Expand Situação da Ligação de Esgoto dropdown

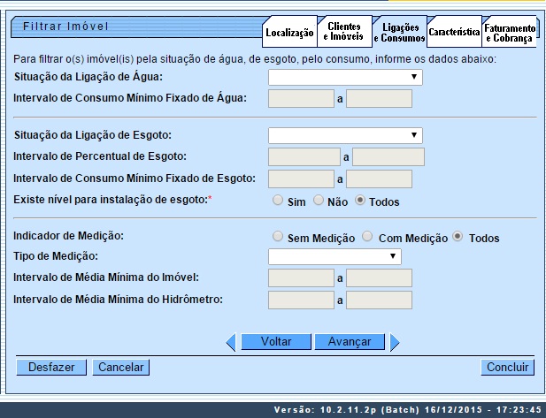(x=345, y=135)
